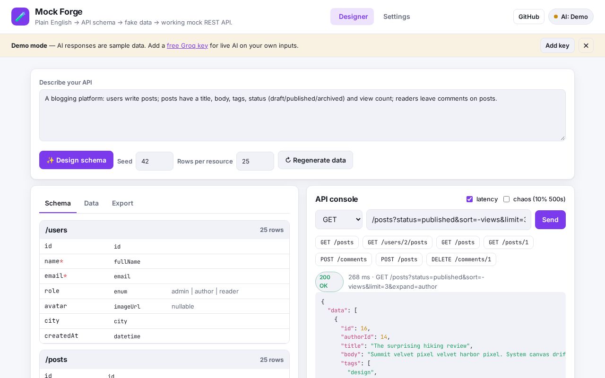Click the request URL path field

pyautogui.click(x=449, y=220)
